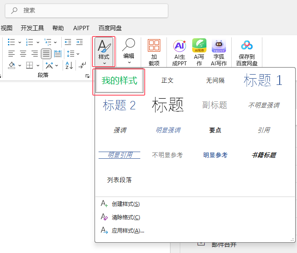Toggle show paragraph marks
The width and height of the screenshot is (297, 253).
point(82,65)
